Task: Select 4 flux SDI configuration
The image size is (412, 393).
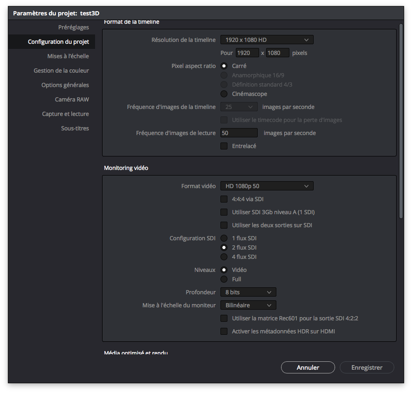Action: tap(224, 257)
